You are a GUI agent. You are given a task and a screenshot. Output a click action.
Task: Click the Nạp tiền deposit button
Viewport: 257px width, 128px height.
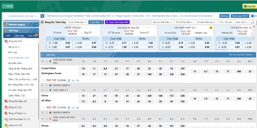point(249,6)
